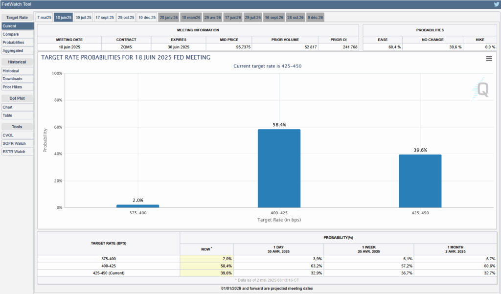Open the Aggregated sidebar item
This screenshot has width=501, height=294.
pos(17,51)
